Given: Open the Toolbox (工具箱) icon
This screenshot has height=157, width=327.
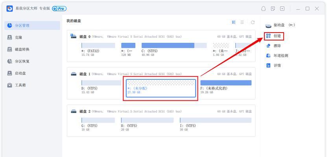Looking at the screenshot, I should (x=9, y=85).
